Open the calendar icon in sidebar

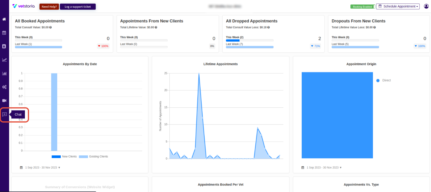pyautogui.click(x=4, y=33)
